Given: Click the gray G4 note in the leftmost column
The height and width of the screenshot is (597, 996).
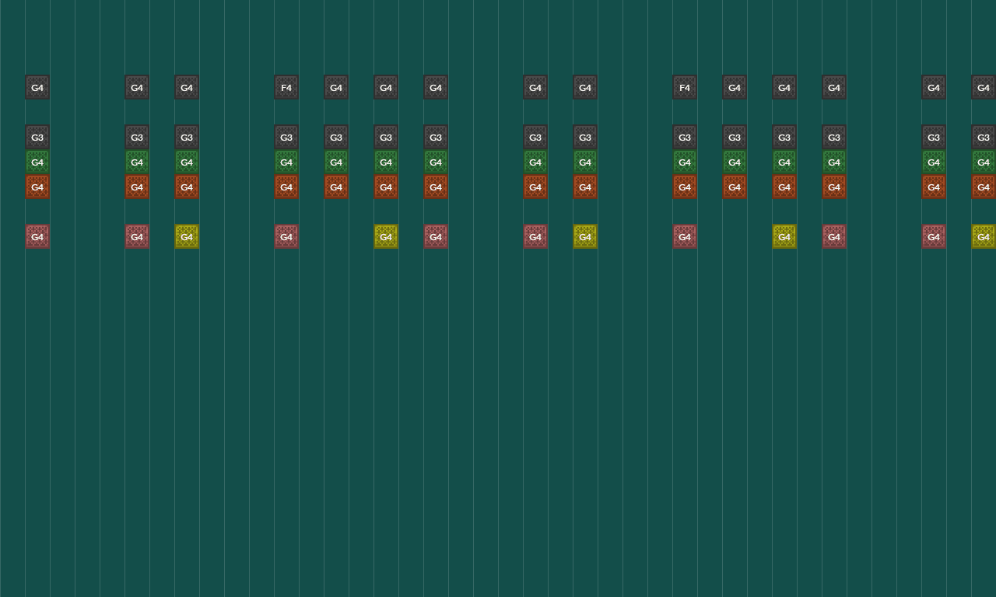Looking at the screenshot, I should coord(37,87).
